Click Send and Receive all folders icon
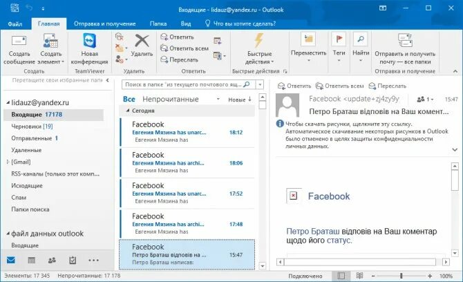The width and height of the screenshot is (463, 282). click(x=405, y=40)
